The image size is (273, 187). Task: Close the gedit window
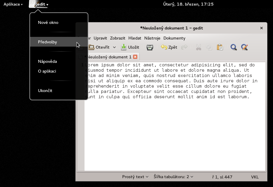click(261, 28)
